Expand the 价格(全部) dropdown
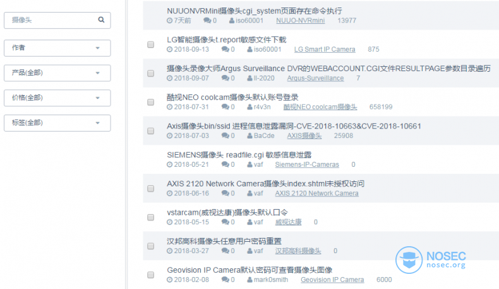The height and width of the screenshot is (289, 499). 57,98
